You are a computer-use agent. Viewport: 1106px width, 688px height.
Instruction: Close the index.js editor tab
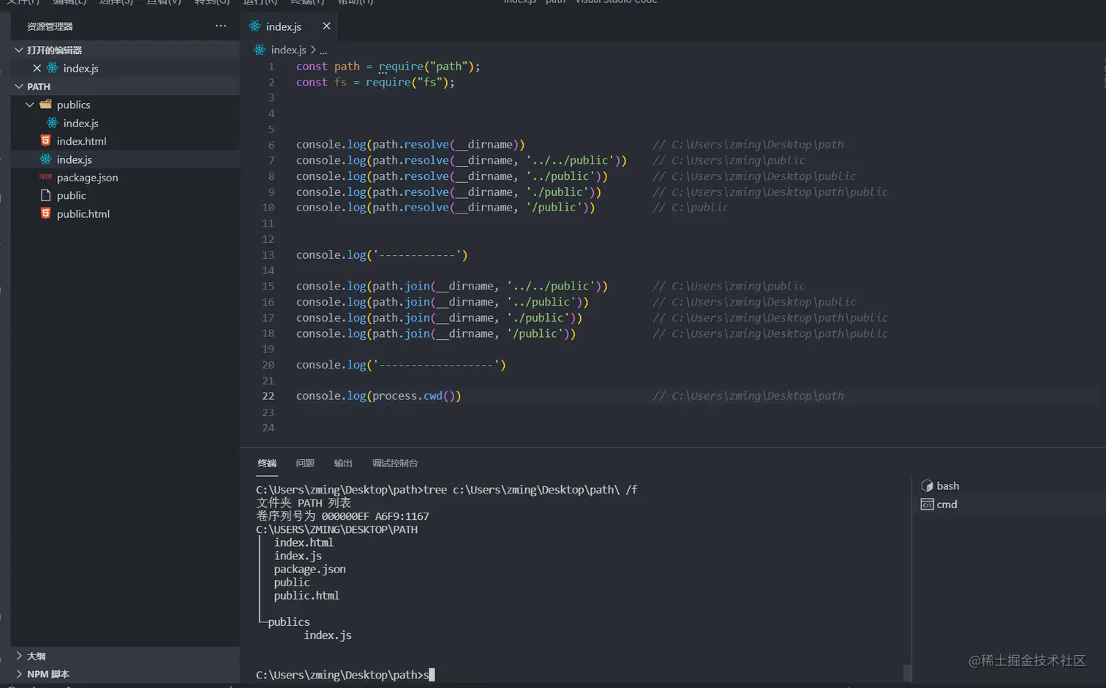click(x=326, y=26)
